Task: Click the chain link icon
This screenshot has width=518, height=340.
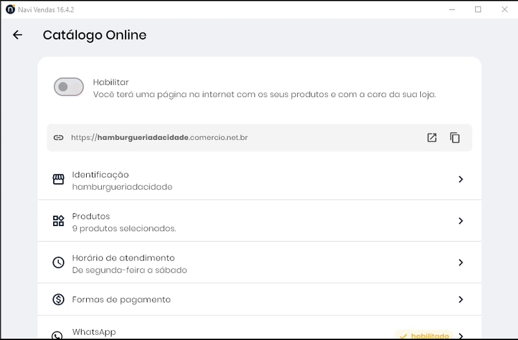Action: point(58,137)
